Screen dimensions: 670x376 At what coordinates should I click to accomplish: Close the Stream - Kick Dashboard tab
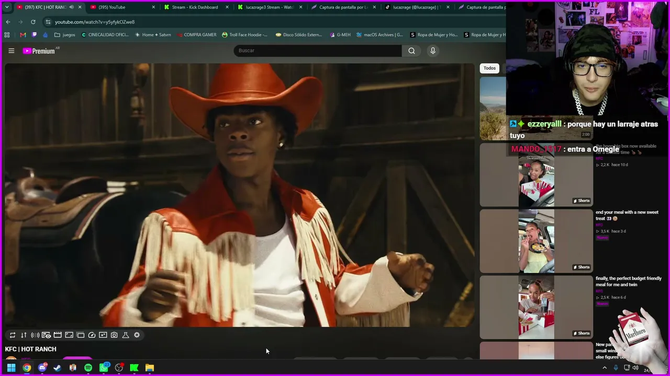227,7
